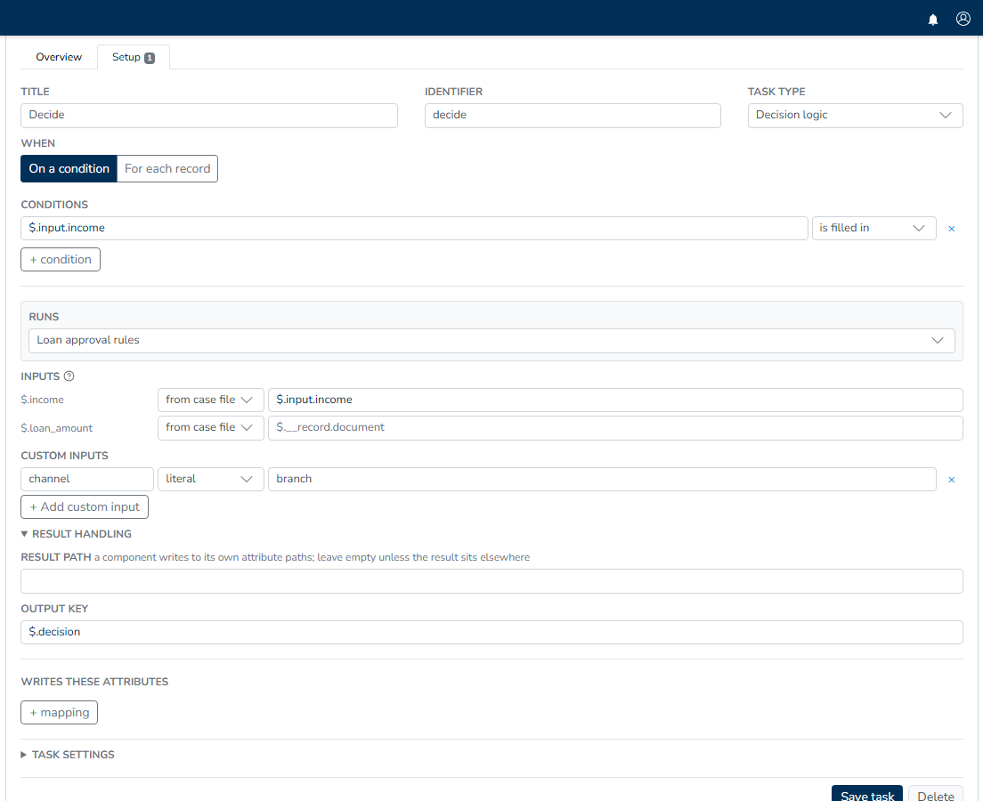The width and height of the screenshot is (983, 801).
Task: Select the For each record mode
Action: point(167,168)
